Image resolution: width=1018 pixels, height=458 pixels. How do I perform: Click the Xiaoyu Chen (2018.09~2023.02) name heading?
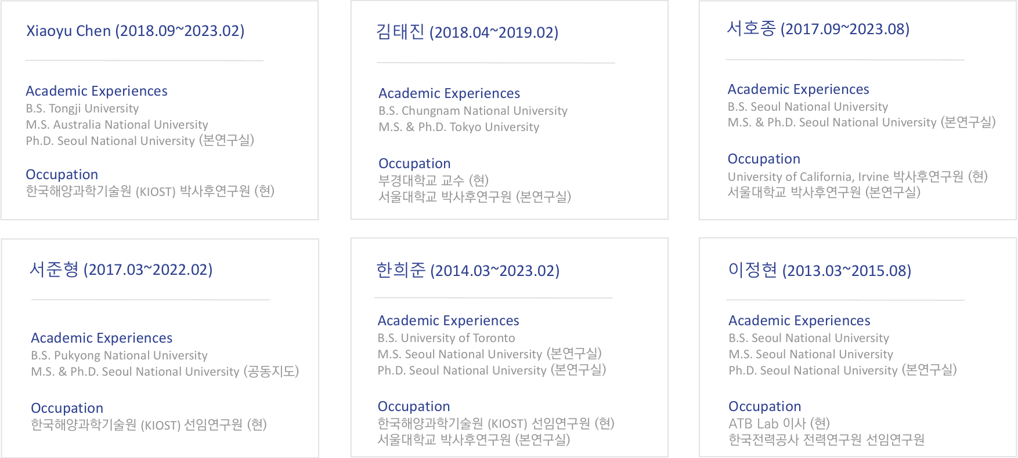click(x=135, y=31)
